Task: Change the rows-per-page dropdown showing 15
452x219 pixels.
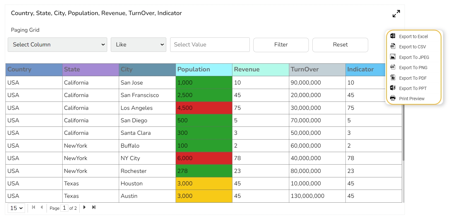Action: pyautogui.click(x=16, y=208)
